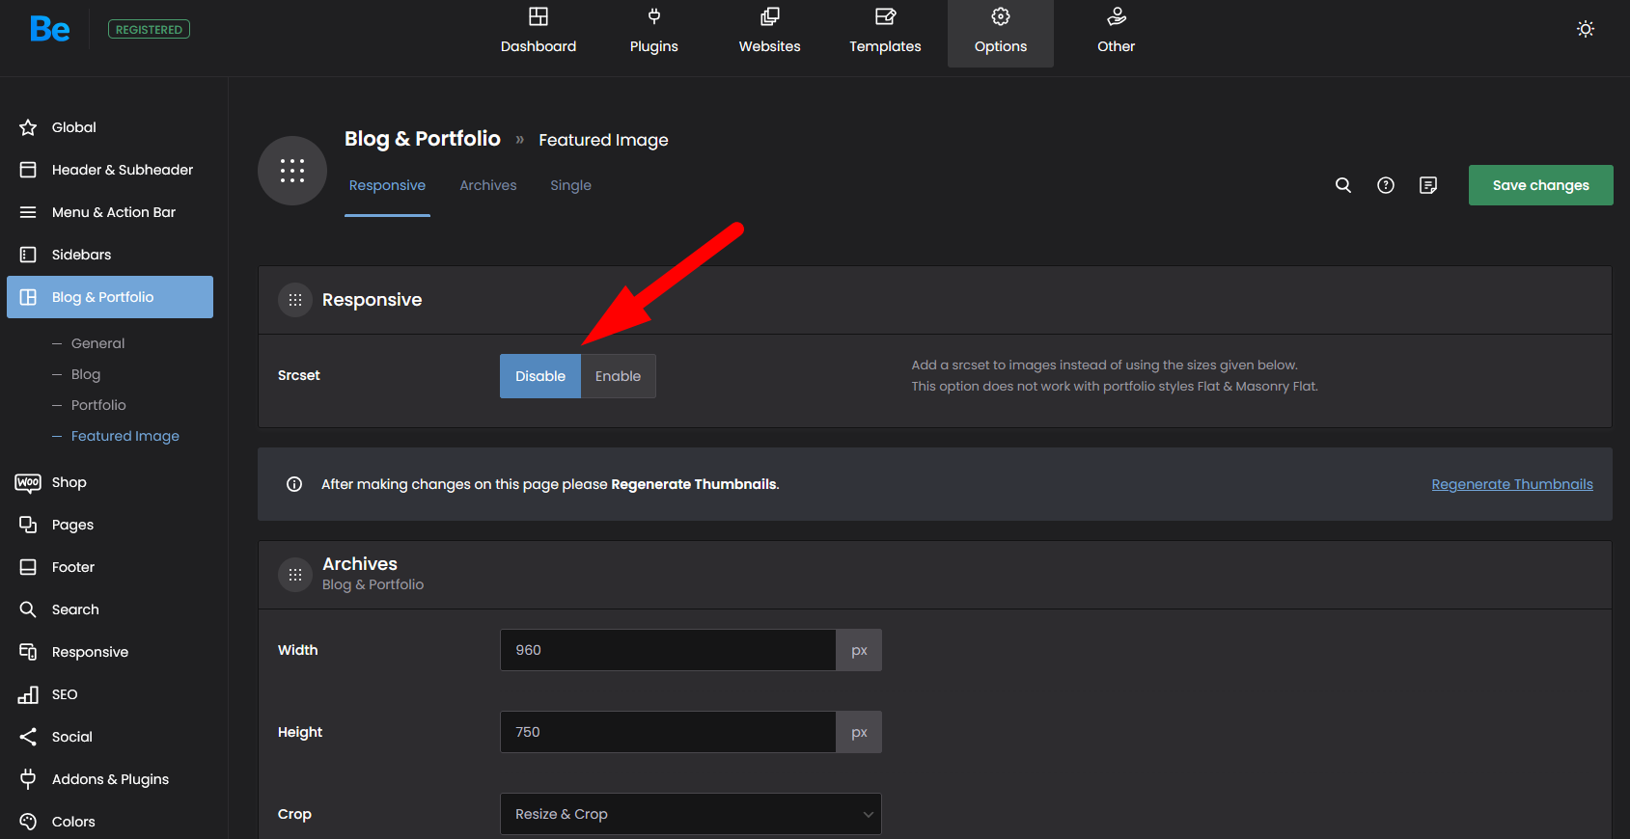
Task: Select Featured Image submenu item
Action: pos(125,436)
